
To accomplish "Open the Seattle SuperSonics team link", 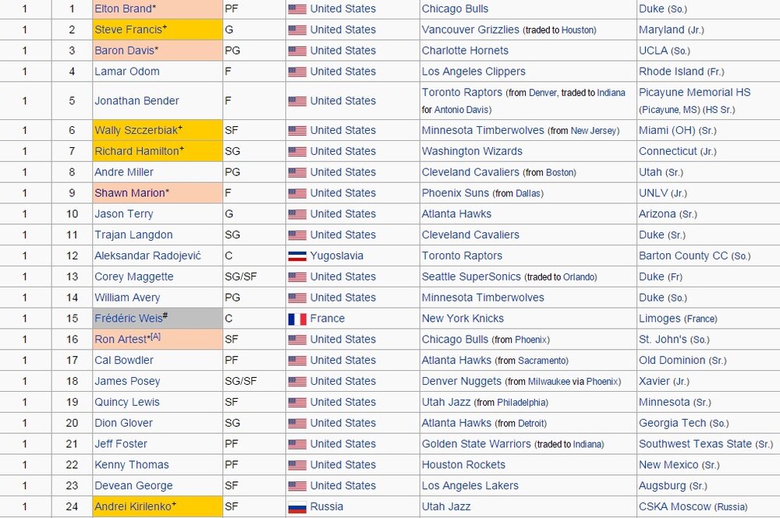I will [x=471, y=276].
